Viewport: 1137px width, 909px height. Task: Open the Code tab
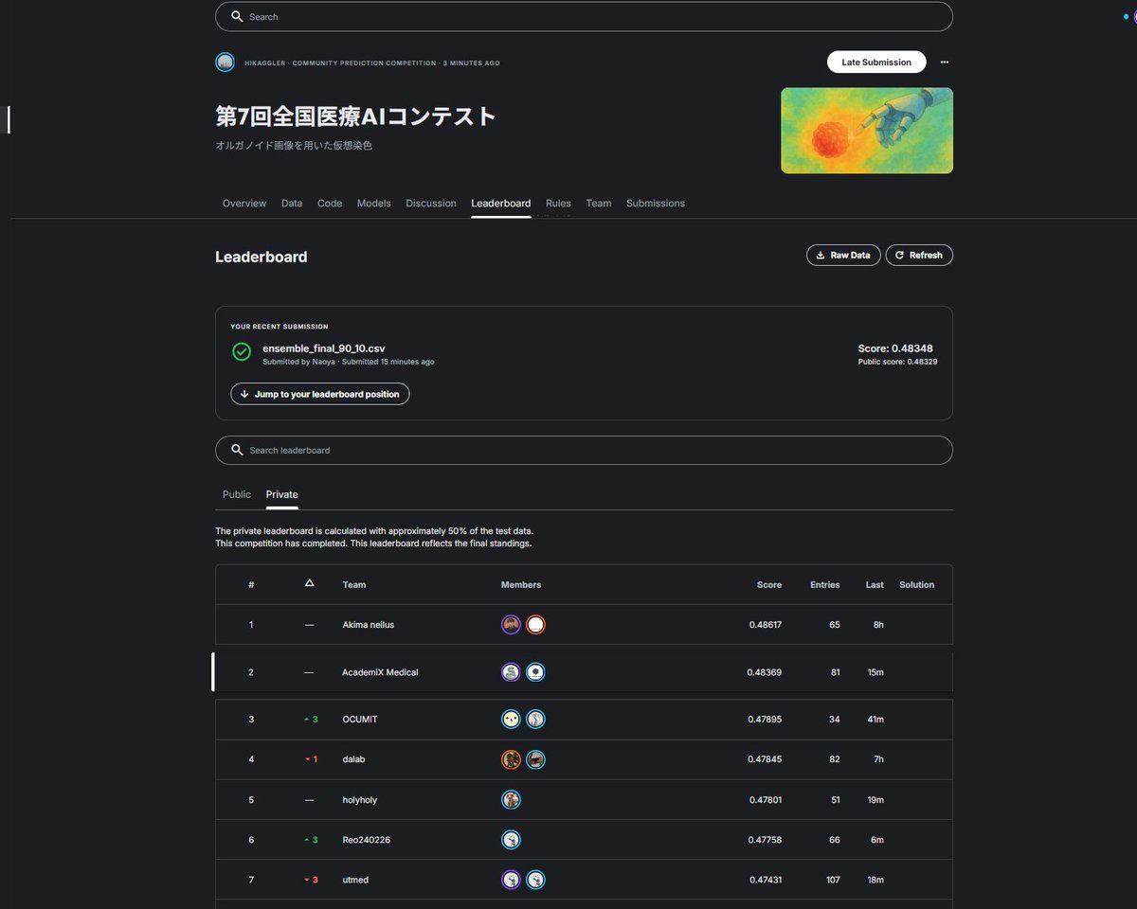tap(330, 204)
